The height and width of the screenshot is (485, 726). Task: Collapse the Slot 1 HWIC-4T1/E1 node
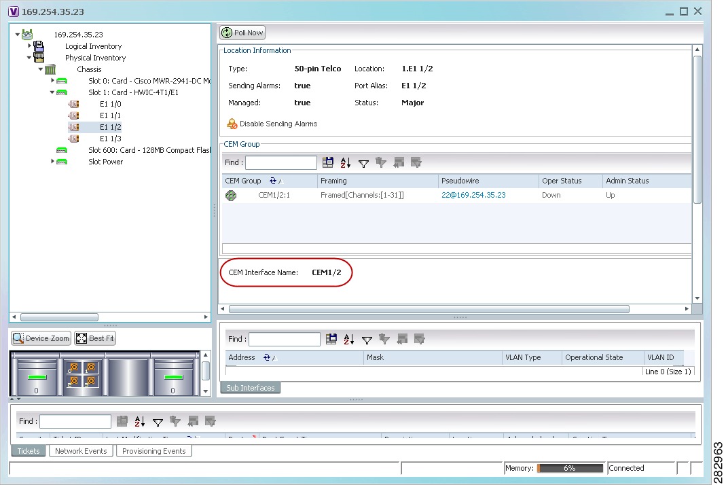(x=52, y=92)
